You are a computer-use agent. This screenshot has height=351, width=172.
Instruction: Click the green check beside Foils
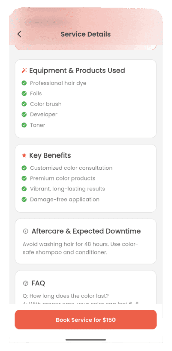point(24,94)
